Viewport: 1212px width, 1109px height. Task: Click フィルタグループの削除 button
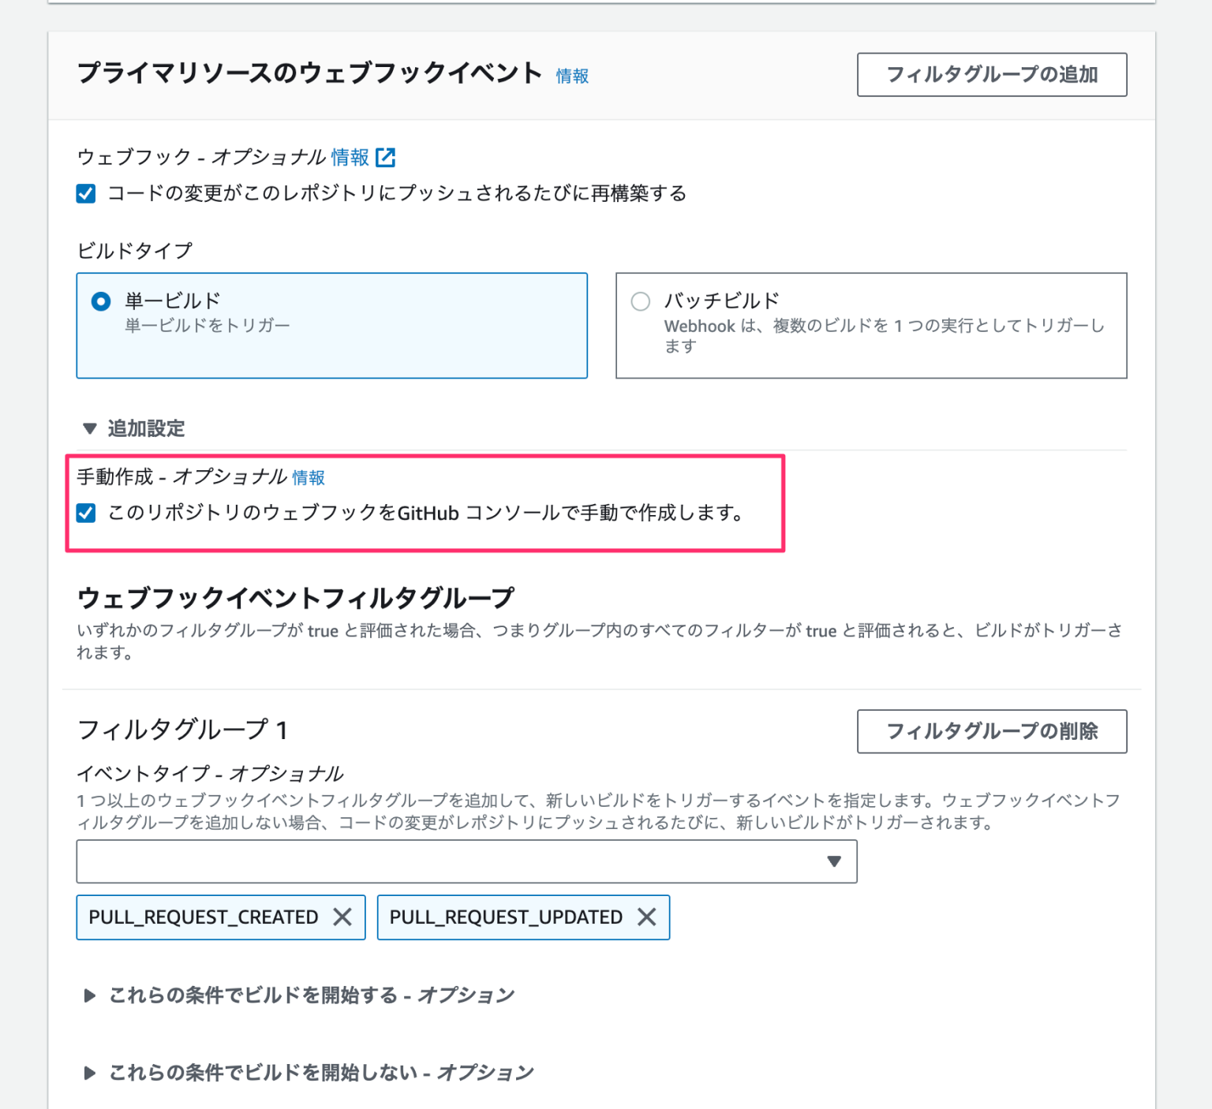pos(991,732)
